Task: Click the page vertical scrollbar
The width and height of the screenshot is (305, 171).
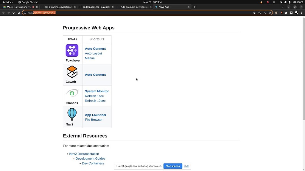Action: click(304, 69)
